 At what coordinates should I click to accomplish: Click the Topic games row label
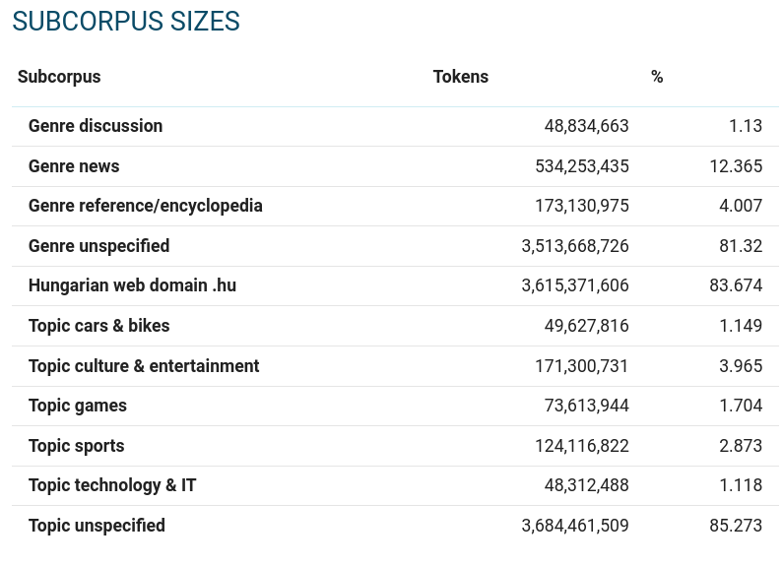click(78, 406)
